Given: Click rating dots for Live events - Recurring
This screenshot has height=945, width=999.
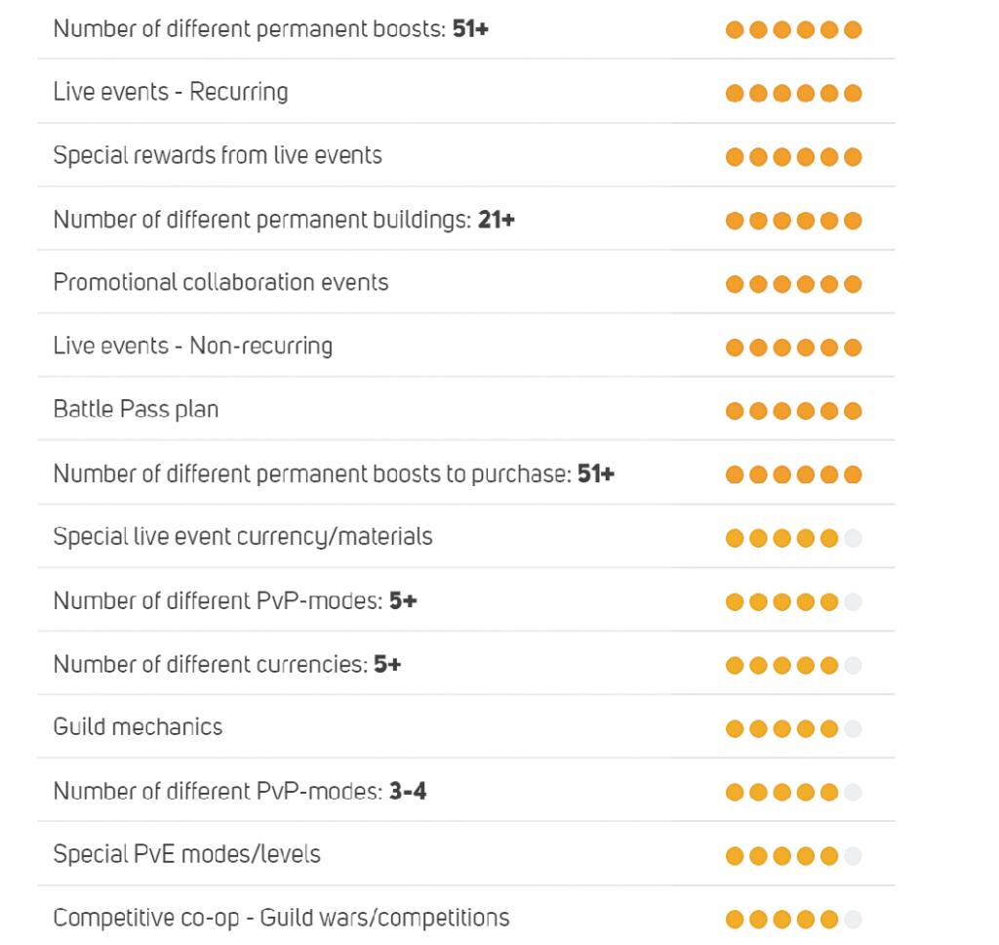Looking at the screenshot, I should [793, 94].
